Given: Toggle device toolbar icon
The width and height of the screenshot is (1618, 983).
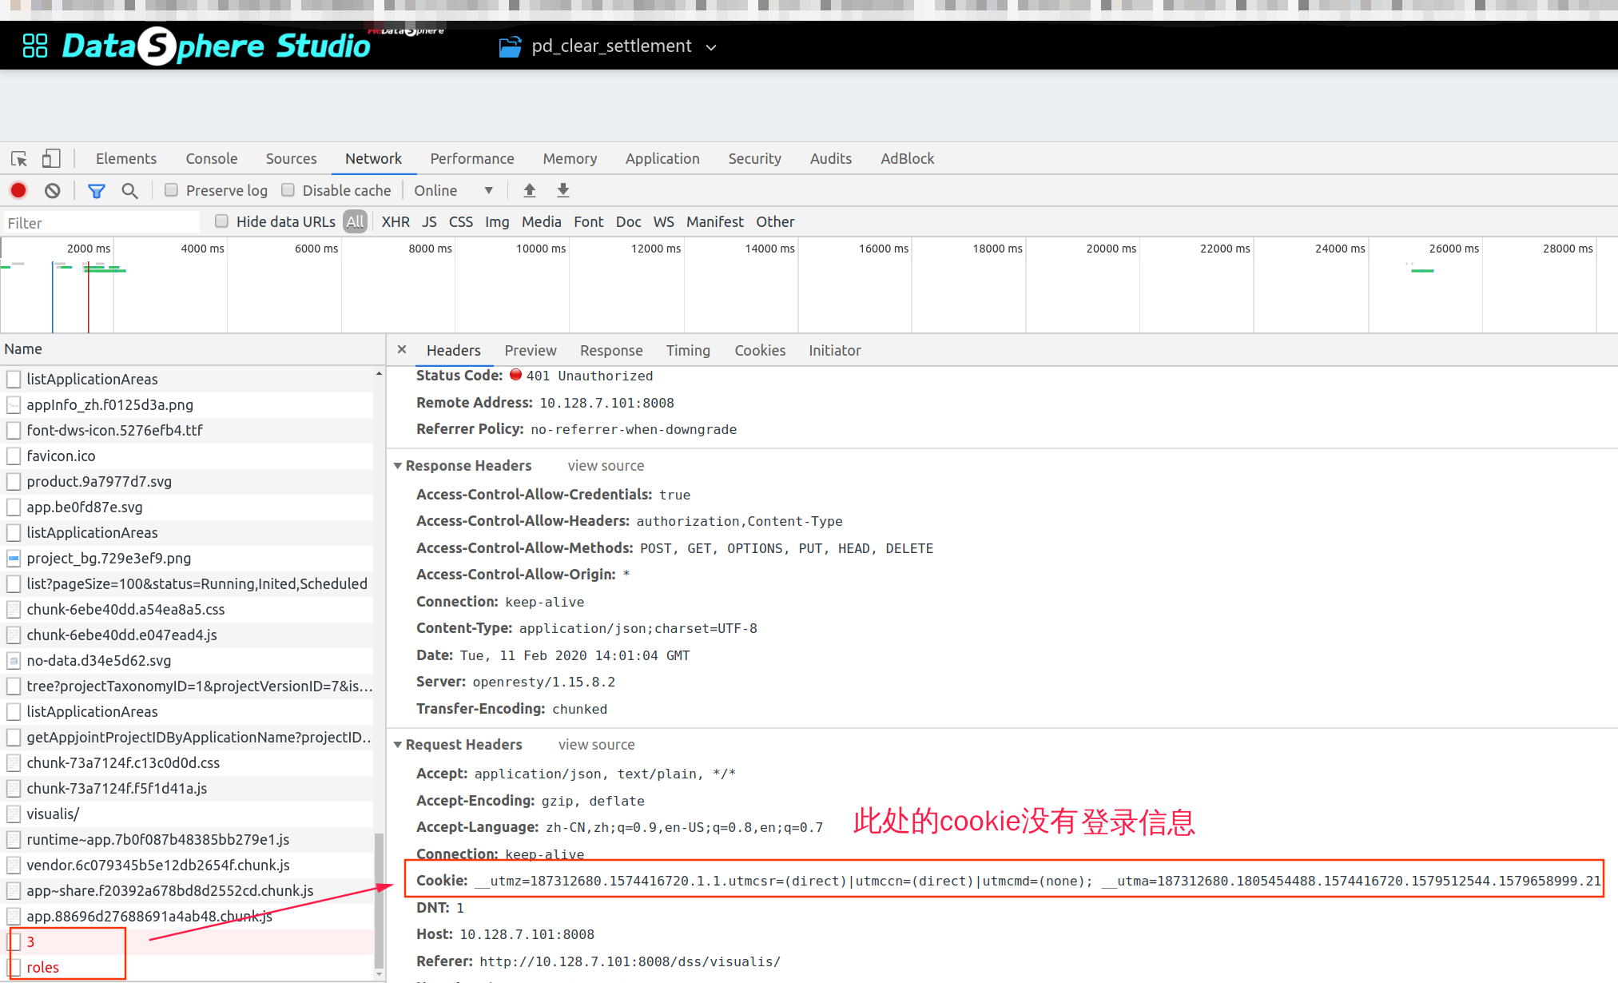Looking at the screenshot, I should pos(51,158).
